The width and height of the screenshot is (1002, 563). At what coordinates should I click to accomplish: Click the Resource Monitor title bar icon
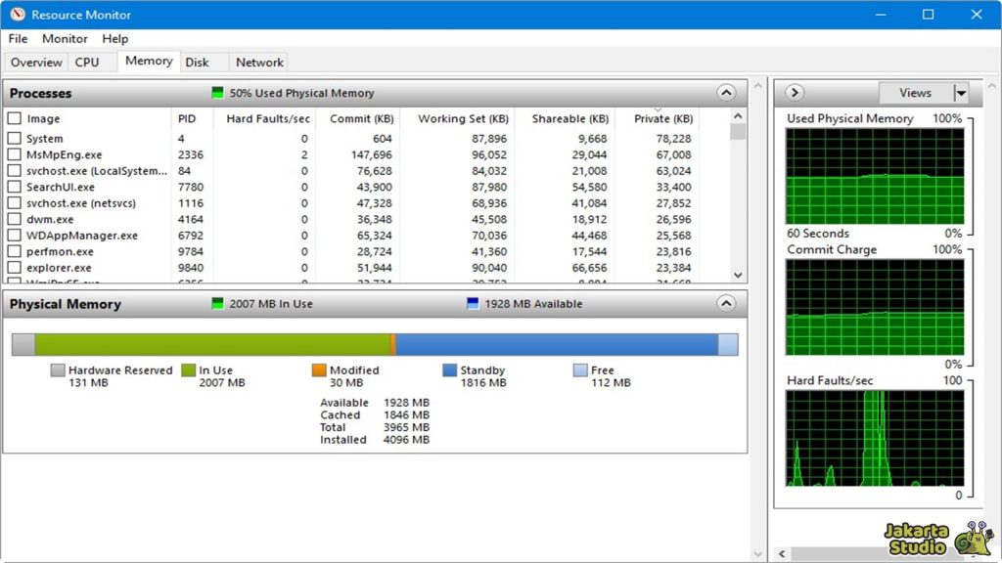[16, 14]
